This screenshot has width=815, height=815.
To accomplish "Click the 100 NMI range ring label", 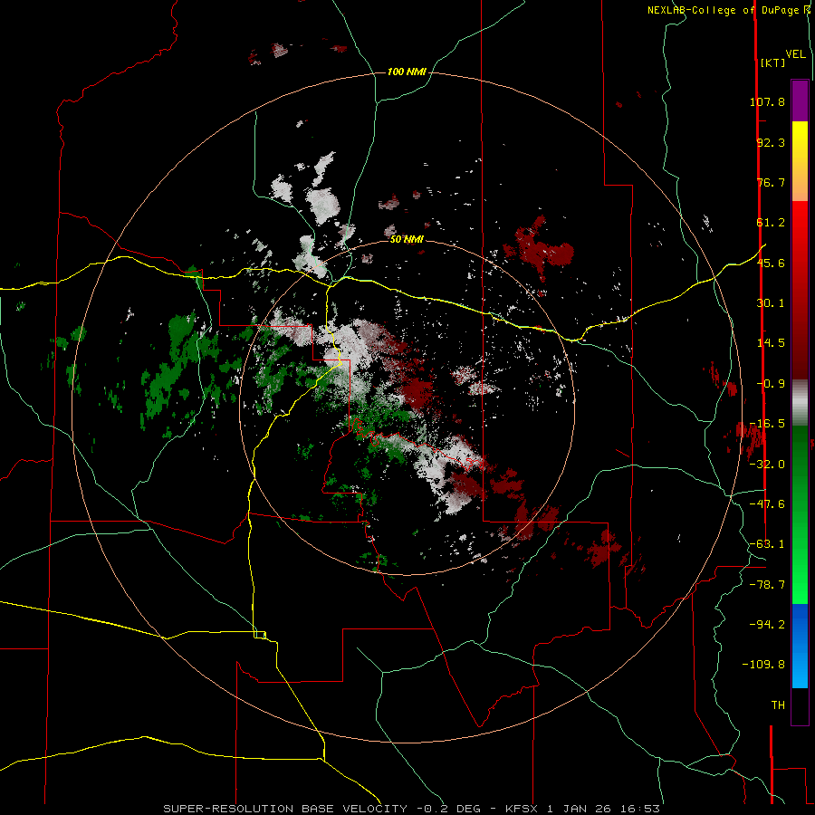I will click(x=407, y=72).
